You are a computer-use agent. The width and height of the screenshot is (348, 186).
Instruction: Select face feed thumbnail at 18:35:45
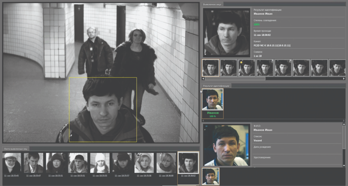click(12, 163)
